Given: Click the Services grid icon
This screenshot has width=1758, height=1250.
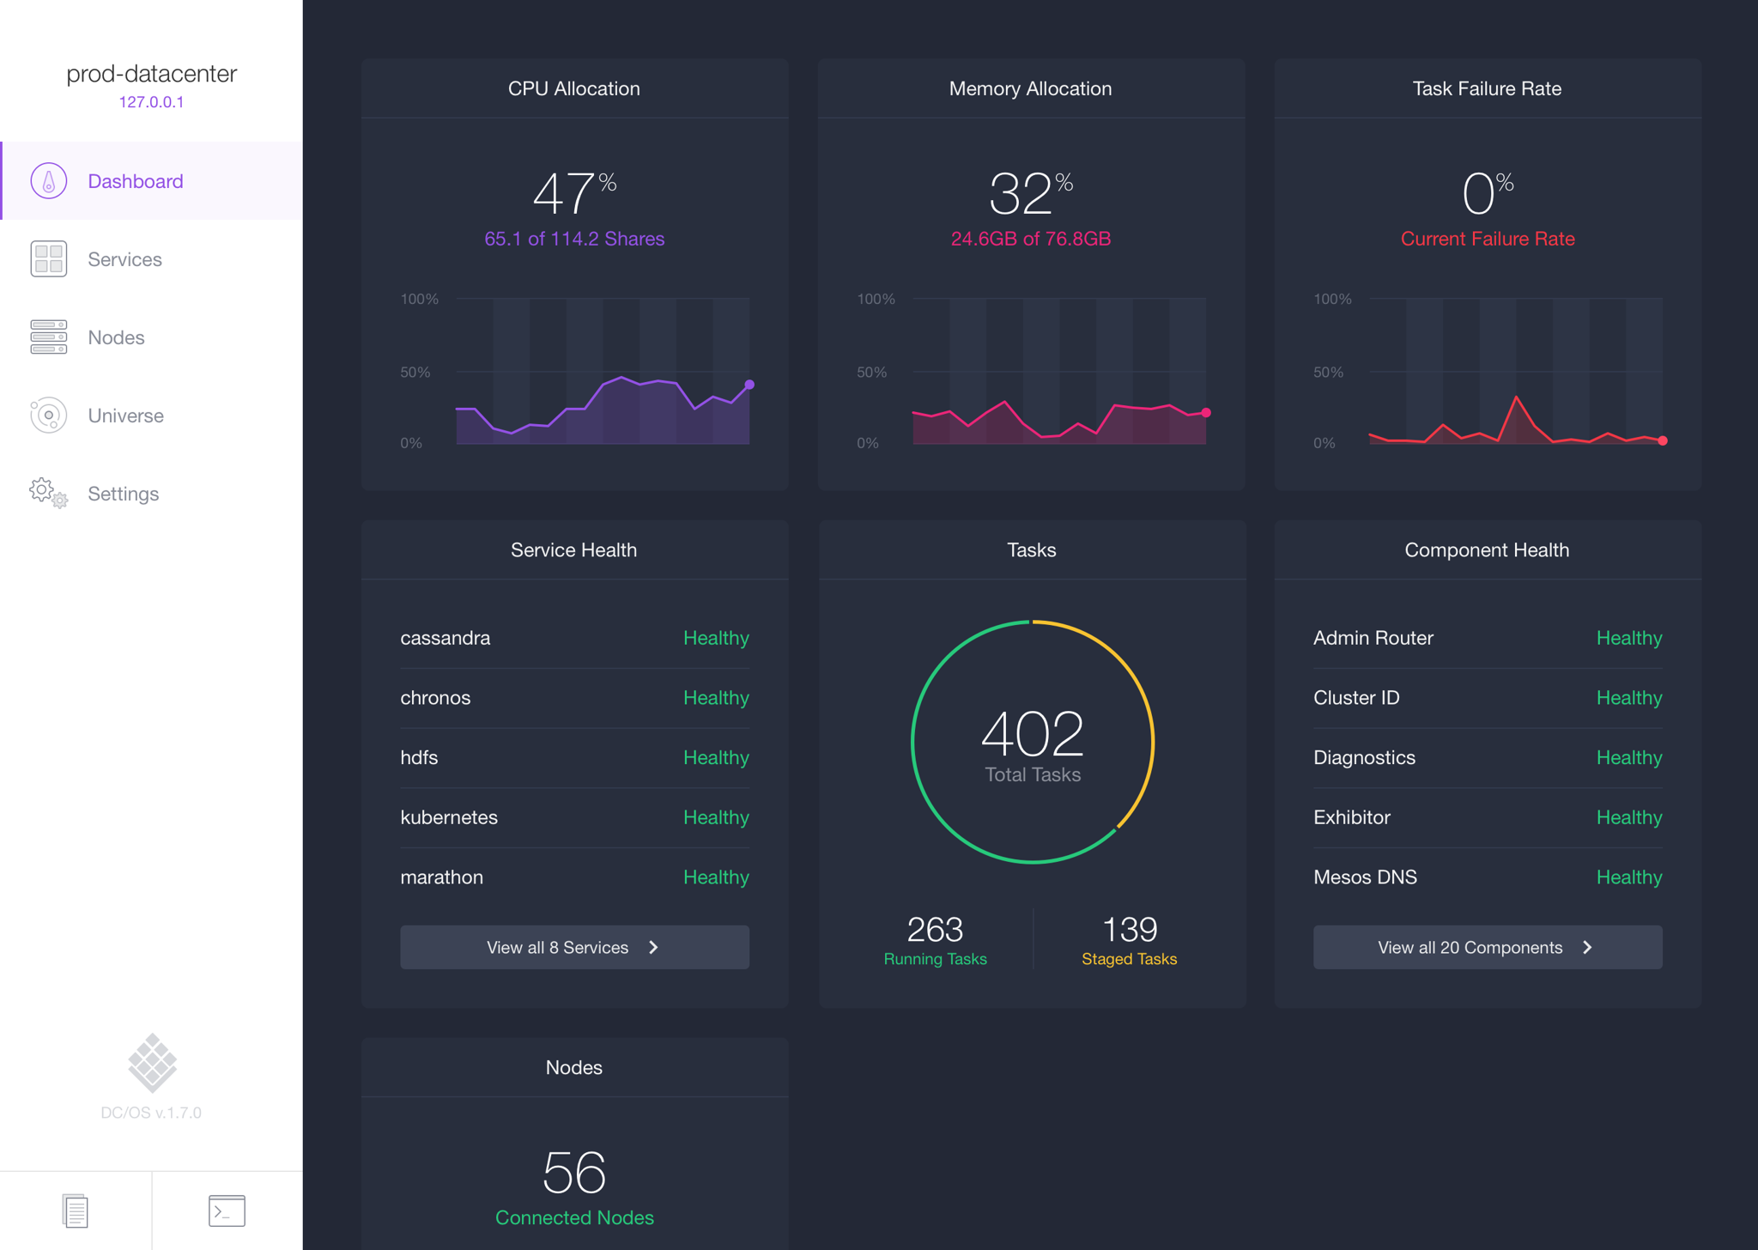Looking at the screenshot, I should (x=49, y=259).
